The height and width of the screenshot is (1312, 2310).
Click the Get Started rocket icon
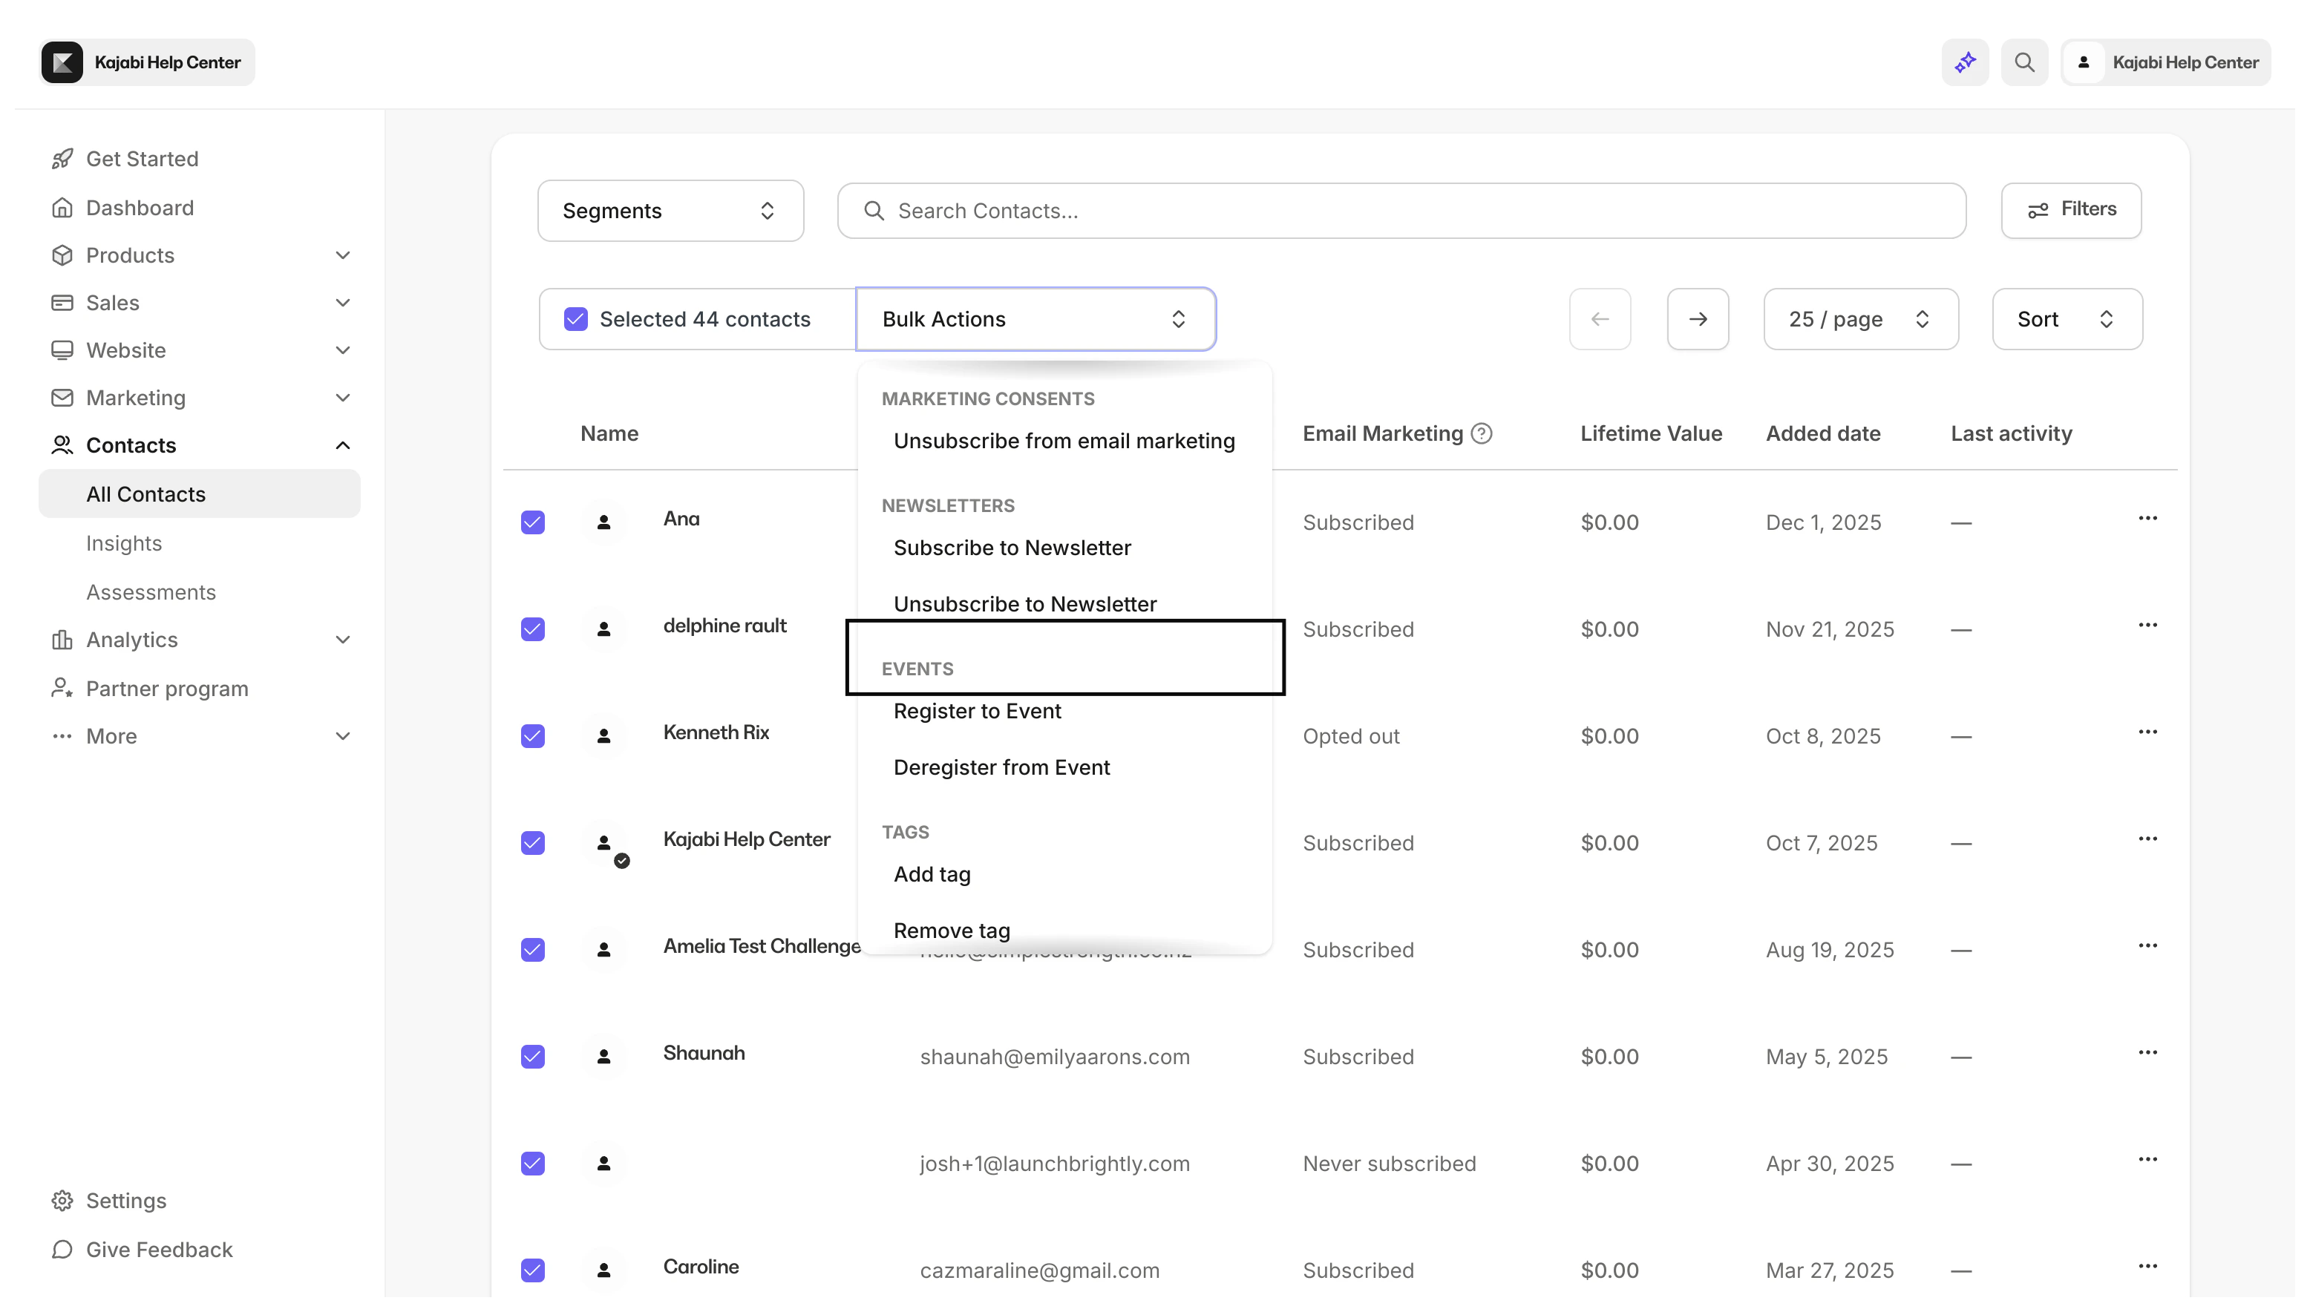(62, 157)
